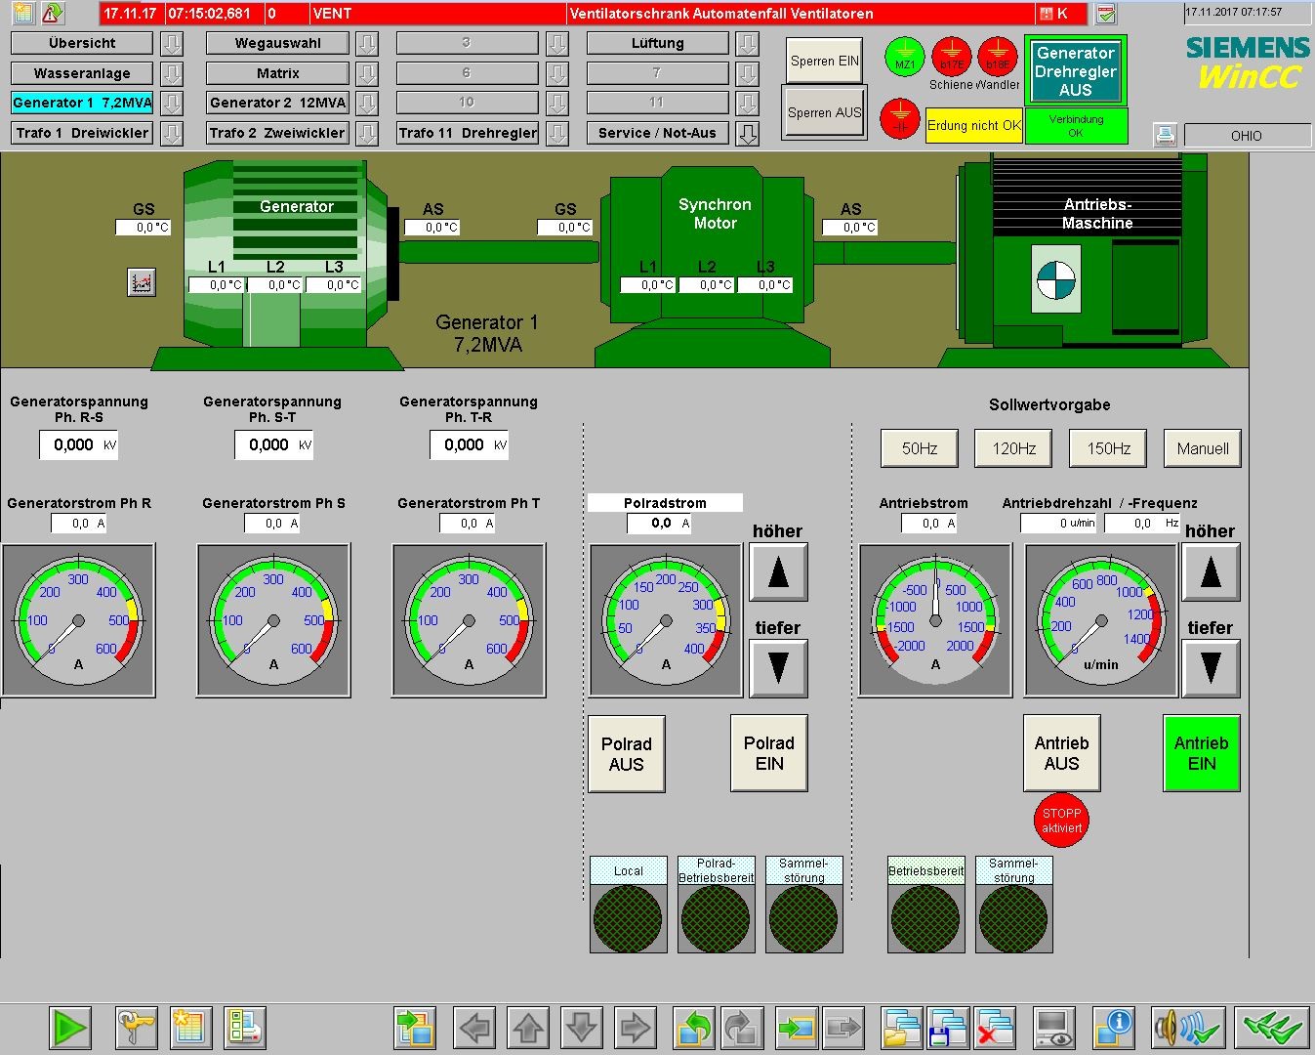
Task: Open the key/login icon in bottom toolbar
Action: click(136, 1028)
